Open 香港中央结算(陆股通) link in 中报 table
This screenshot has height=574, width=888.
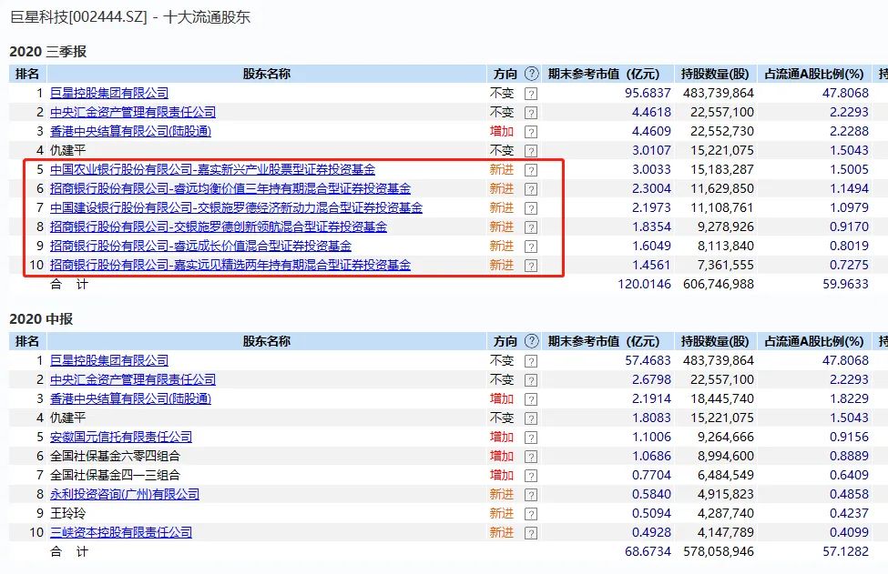click(x=131, y=398)
